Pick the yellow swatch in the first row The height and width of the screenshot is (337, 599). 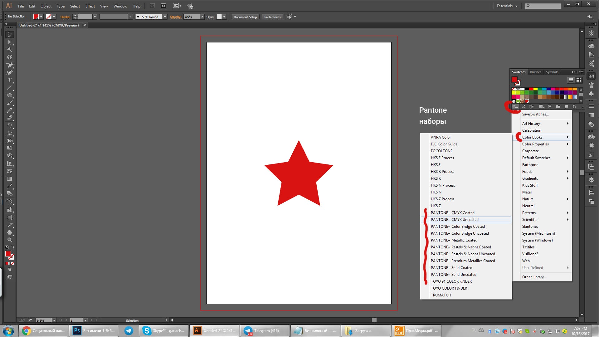535,89
